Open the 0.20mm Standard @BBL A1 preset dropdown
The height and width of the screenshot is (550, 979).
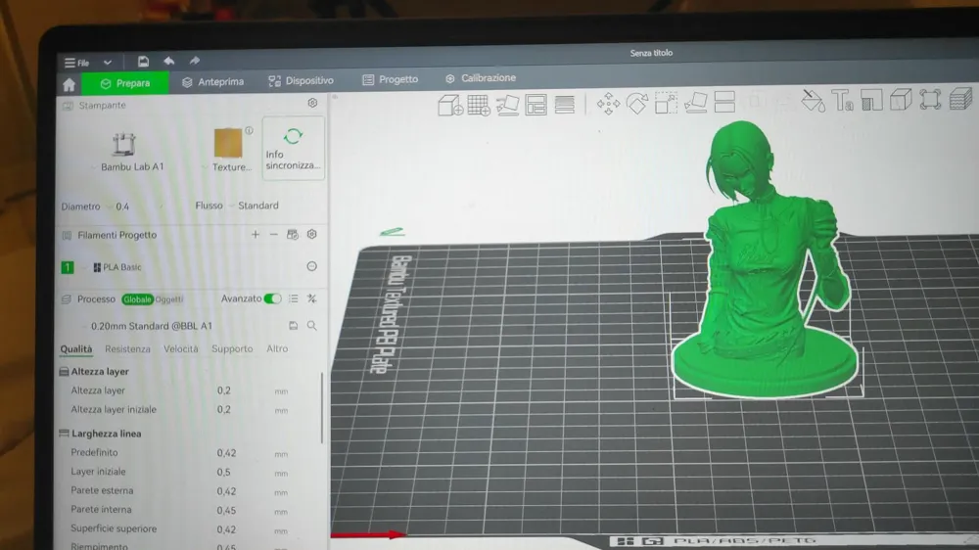click(152, 326)
